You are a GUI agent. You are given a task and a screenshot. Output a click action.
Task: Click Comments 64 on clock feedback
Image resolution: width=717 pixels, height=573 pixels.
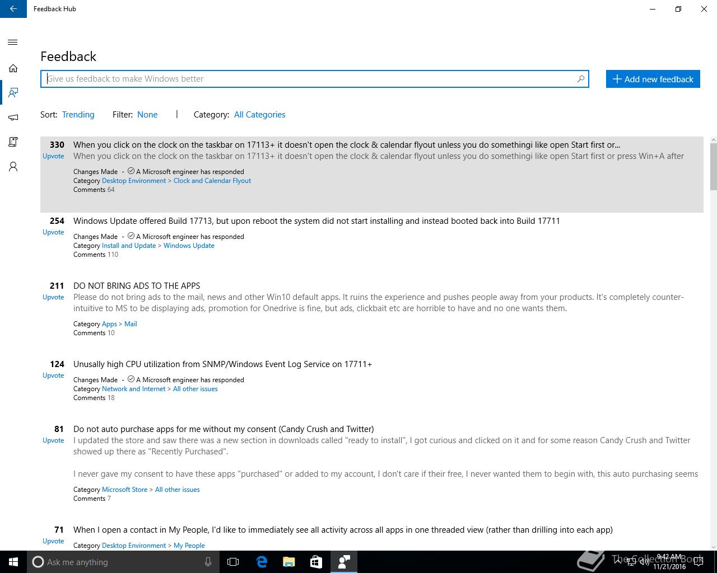94,190
